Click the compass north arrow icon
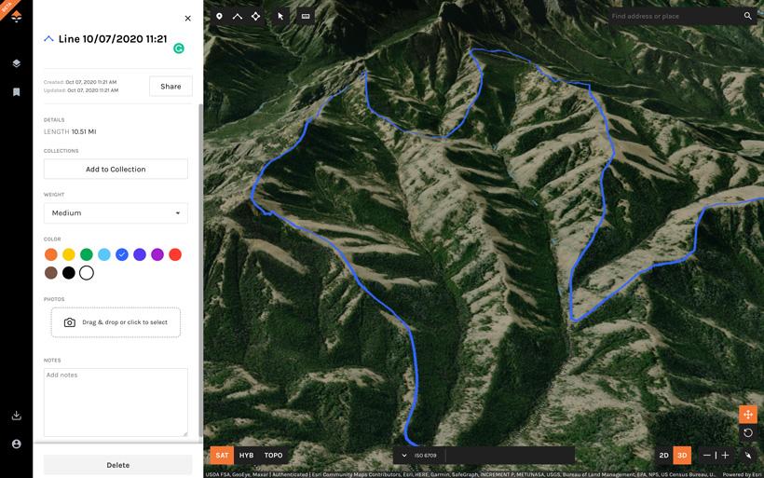Screen dimensions: 764x478 pyautogui.click(x=748, y=455)
